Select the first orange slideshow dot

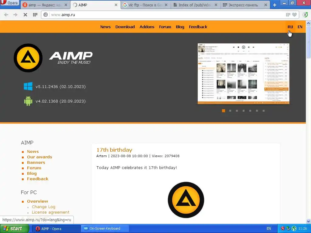pyautogui.click(x=223, y=111)
